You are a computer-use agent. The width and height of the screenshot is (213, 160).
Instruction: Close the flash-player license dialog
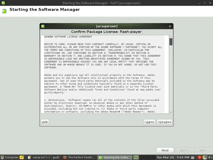(x=170, y=26)
